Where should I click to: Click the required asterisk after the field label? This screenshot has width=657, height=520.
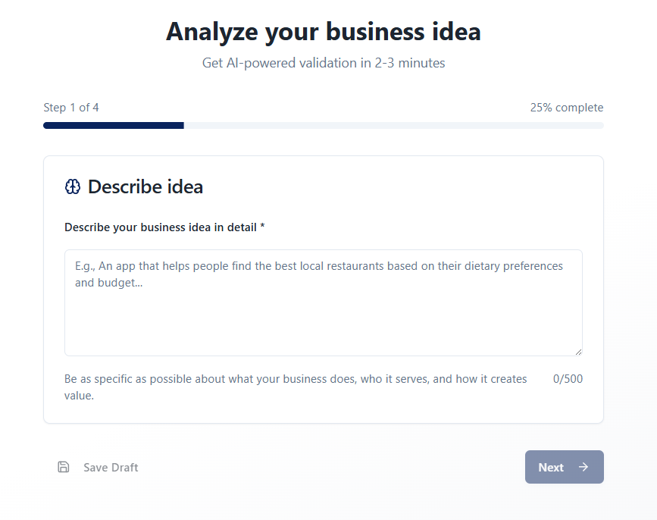point(262,227)
